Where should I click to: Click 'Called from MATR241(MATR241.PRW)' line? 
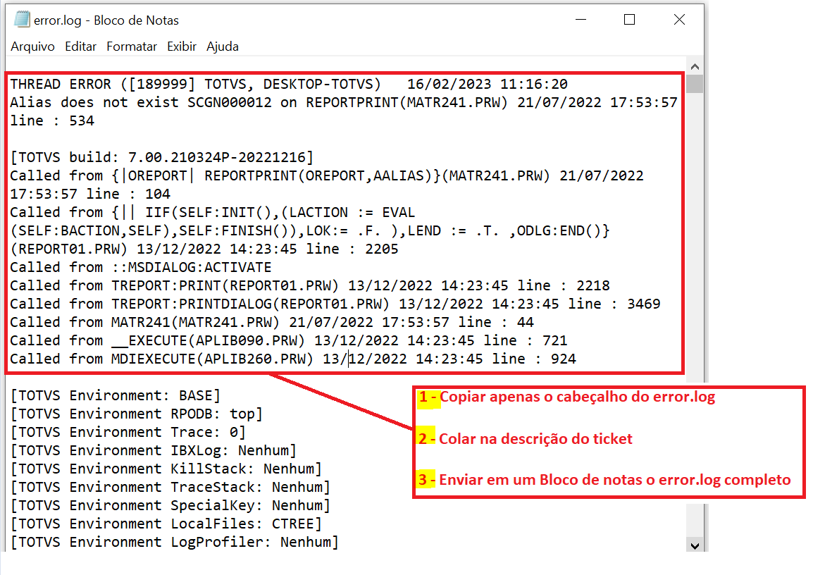pos(272,322)
